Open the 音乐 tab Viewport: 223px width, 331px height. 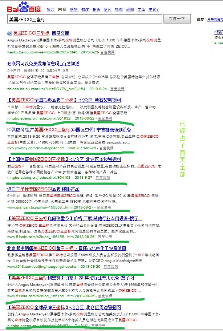pyautogui.click(x=96, y=10)
